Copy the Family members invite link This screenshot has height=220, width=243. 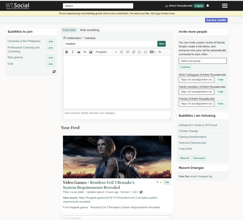[x=220, y=91]
